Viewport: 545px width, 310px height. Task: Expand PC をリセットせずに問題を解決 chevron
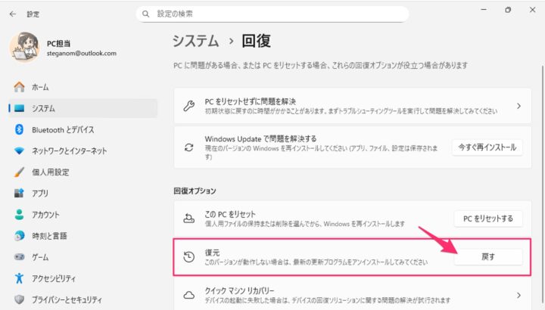pyautogui.click(x=519, y=106)
